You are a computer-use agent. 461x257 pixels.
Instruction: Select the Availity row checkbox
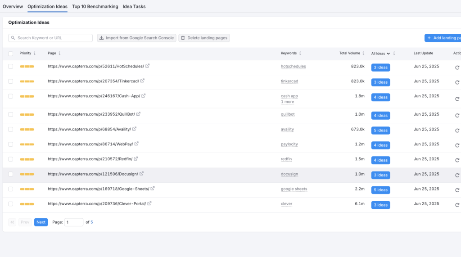[11, 129]
